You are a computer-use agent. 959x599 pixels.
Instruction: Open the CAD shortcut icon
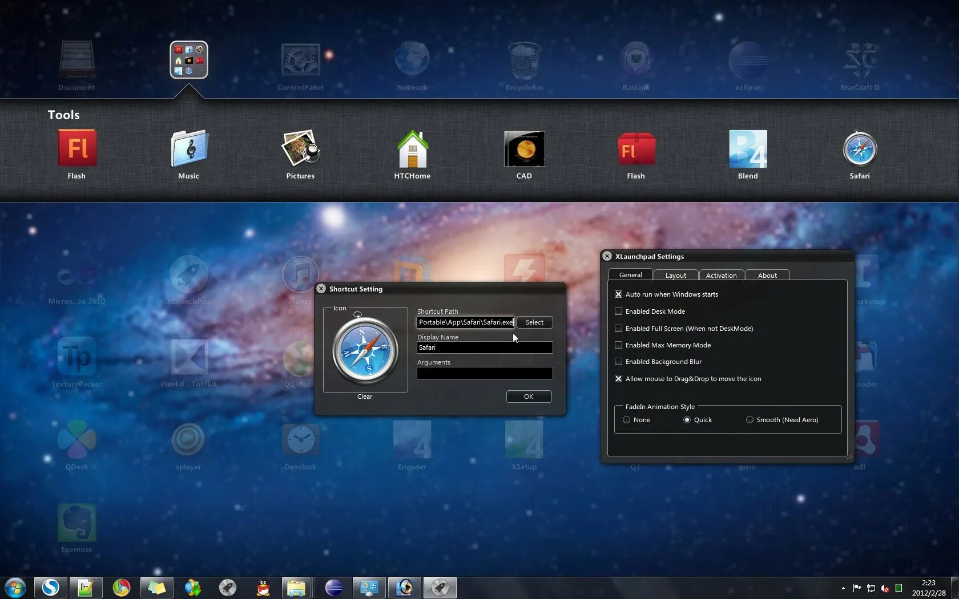click(x=524, y=149)
